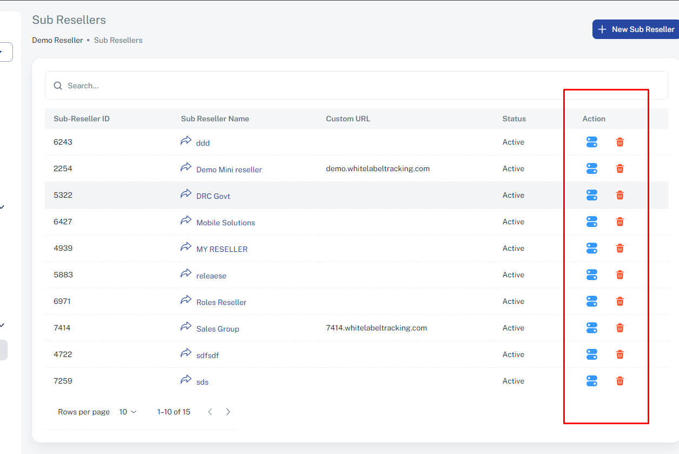Sort by Sub Reseller Name column header
Screen dimensions: 679x454
pyautogui.click(x=215, y=119)
